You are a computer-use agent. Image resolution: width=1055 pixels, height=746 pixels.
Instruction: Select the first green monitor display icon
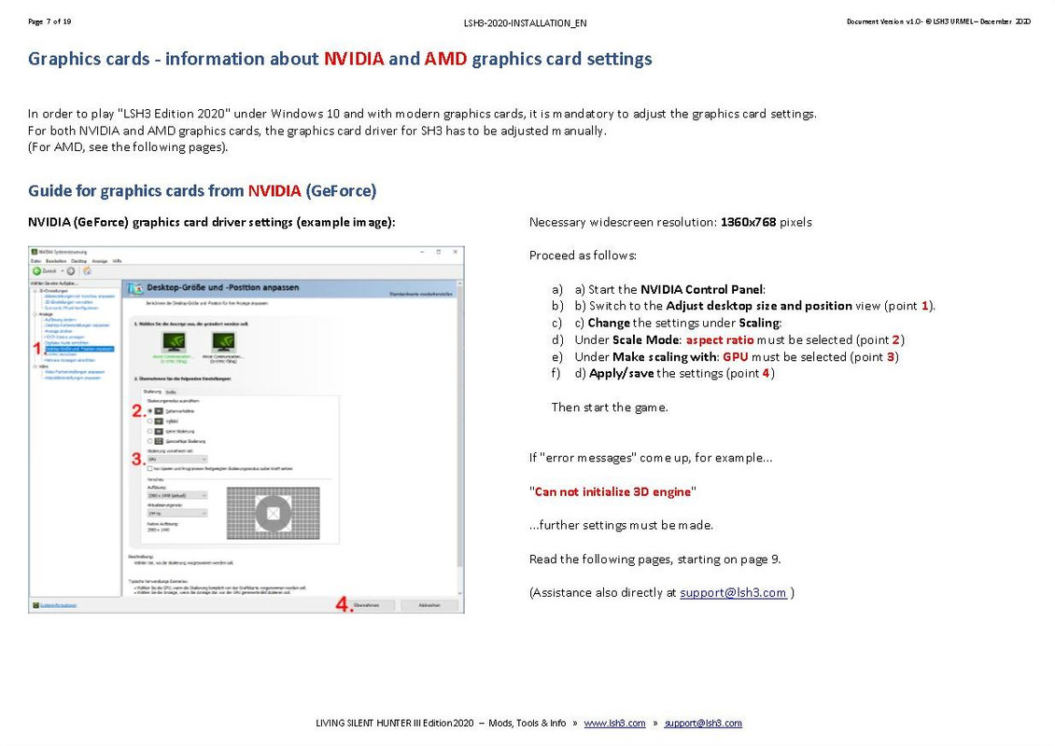click(x=174, y=341)
